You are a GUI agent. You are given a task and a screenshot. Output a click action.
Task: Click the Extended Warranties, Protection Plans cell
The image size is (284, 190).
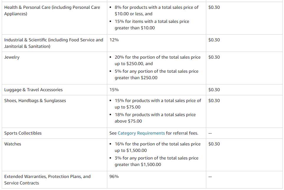[x=47, y=180]
